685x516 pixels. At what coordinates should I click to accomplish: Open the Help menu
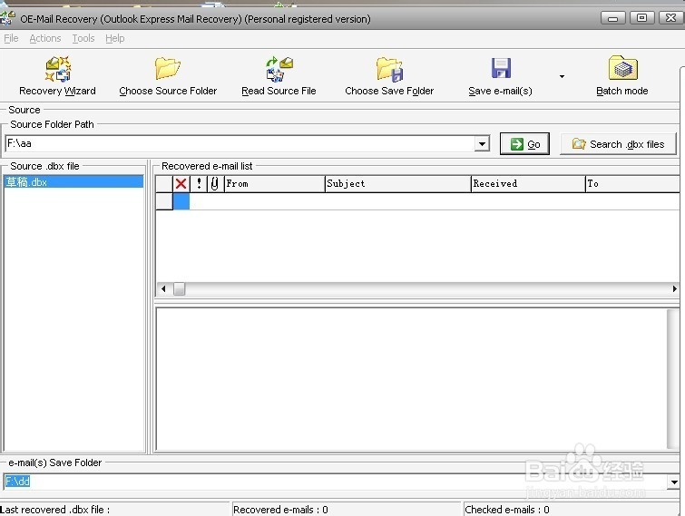115,38
